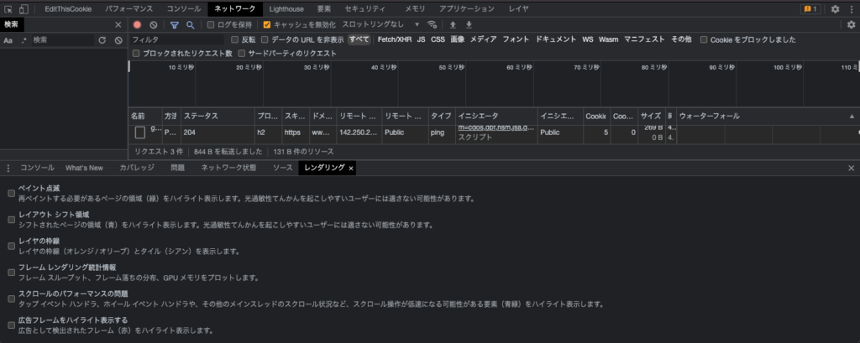
Task: Clear the network log
Action: [x=153, y=24]
